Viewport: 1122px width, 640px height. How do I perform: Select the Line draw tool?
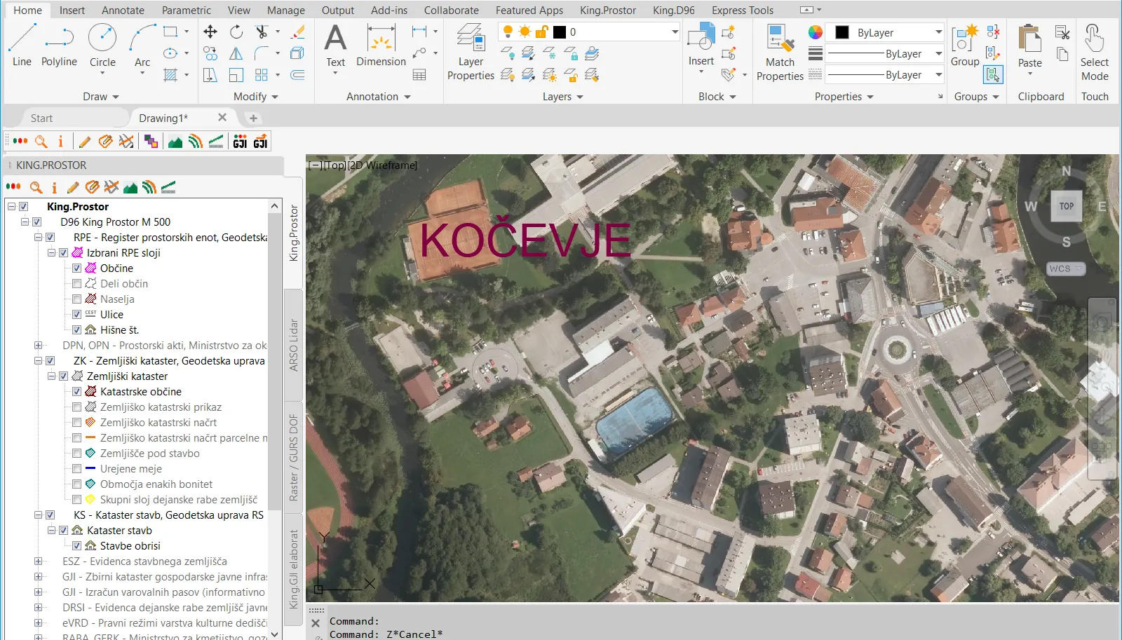point(22,45)
